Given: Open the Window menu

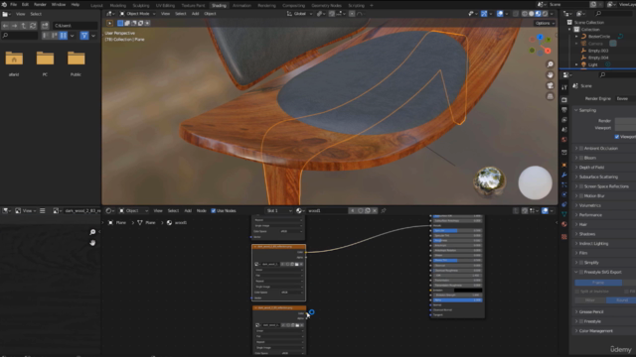Looking at the screenshot, I should tap(59, 4).
